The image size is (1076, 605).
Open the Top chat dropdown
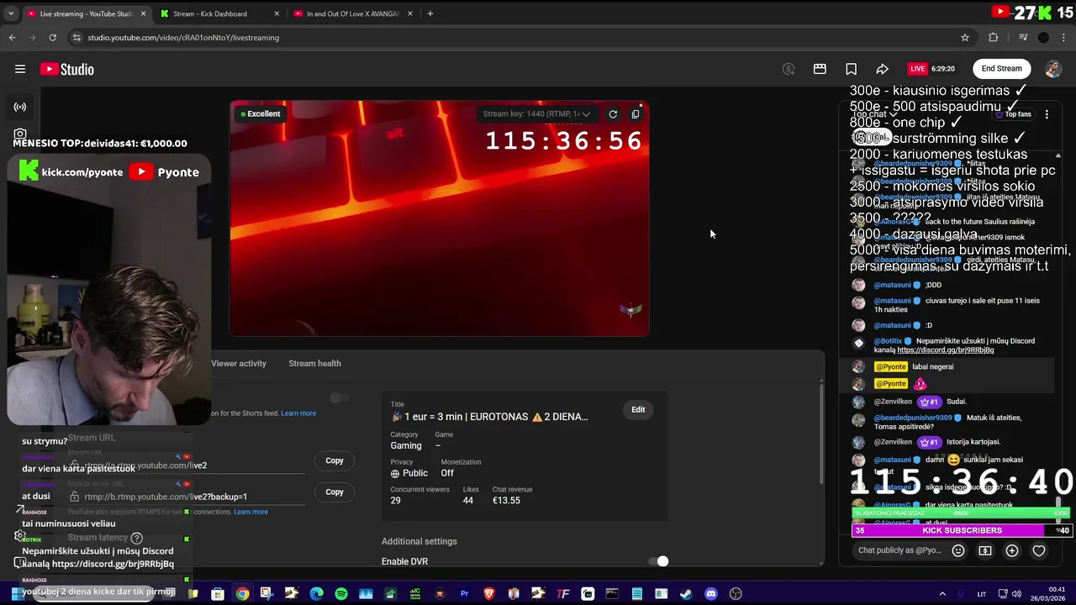874,114
